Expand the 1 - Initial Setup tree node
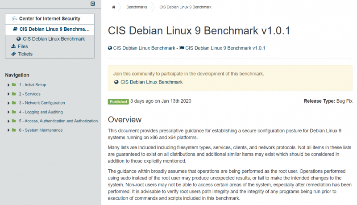The width and height of the screenshot is (357, 205). coord(8,85)
